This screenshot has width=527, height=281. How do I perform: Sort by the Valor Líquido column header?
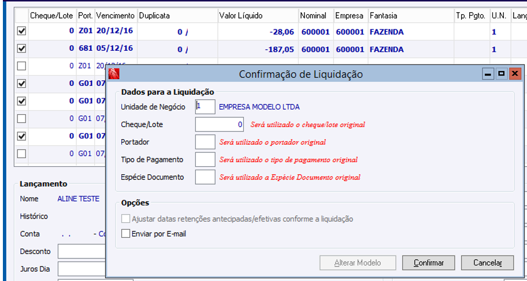(258, 16)
